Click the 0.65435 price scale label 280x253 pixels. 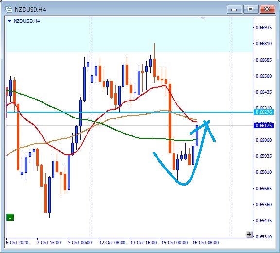click(263, 220)
